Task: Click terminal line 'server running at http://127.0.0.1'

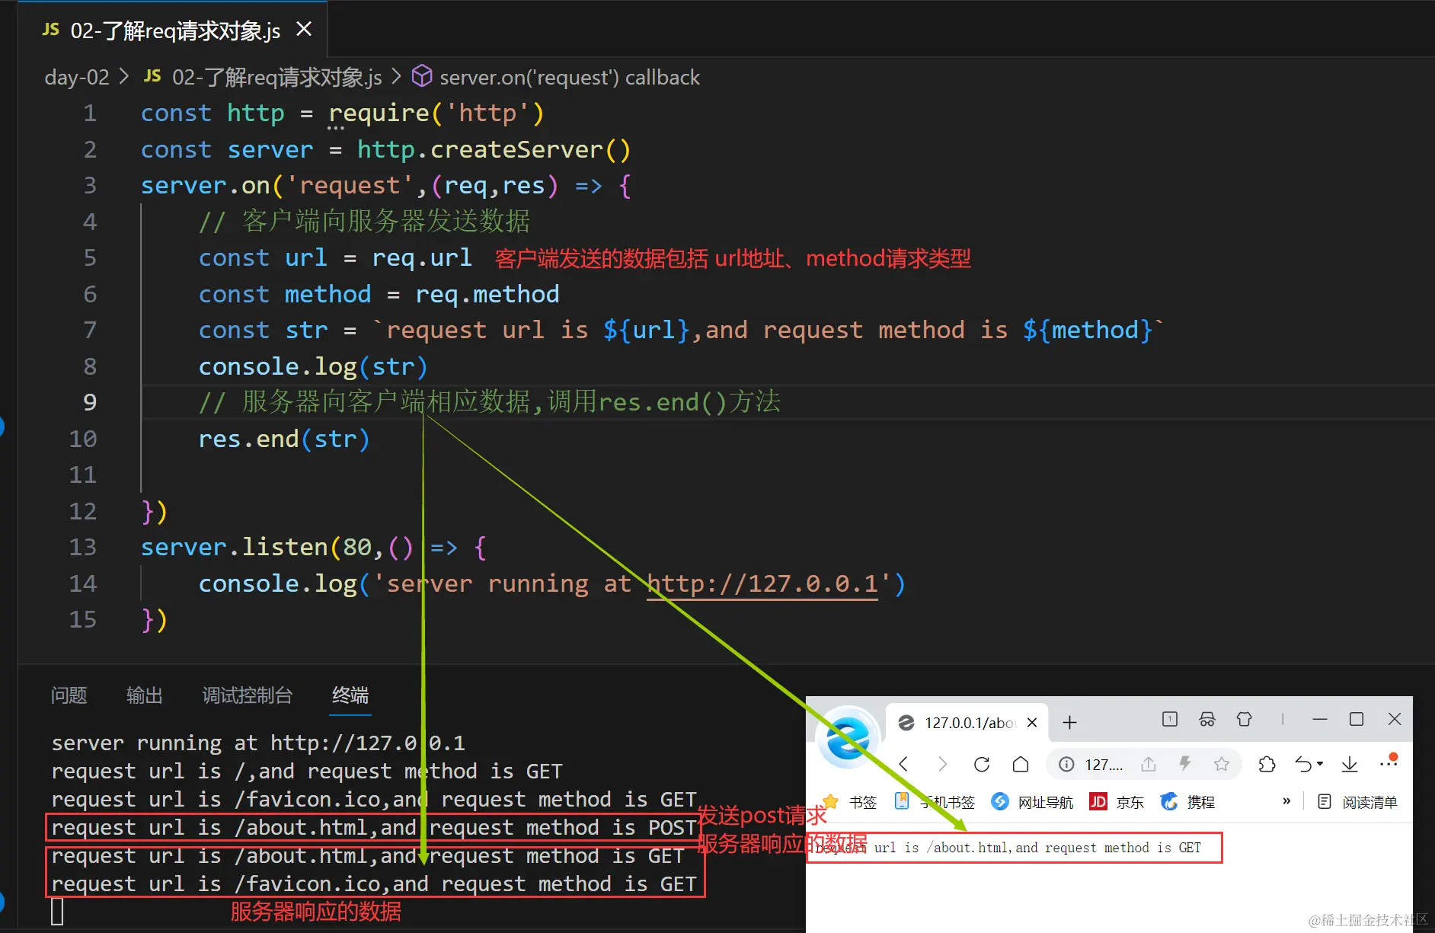Action: coord(257,743)
